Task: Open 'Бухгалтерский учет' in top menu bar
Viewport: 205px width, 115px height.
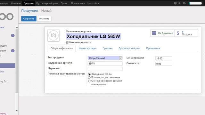Action: (x=47, y=3)
